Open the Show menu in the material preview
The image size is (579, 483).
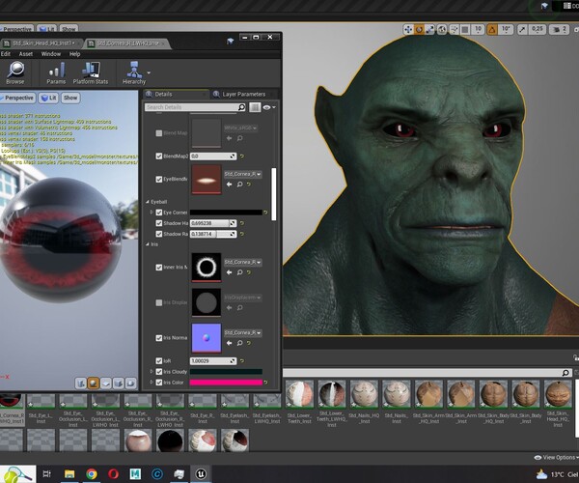pyautogui.click(x=70, y=98)
